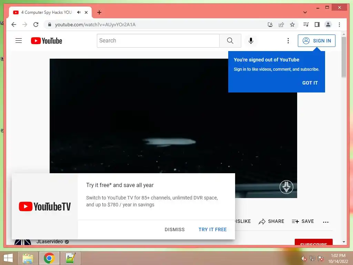353x265 pixels.
Task: Click TRY IT FREE on the promo
Action: coord(212,229)
